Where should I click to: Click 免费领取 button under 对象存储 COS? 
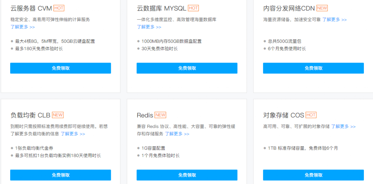tap(313, 175)
